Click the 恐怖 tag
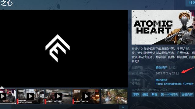Image resolution: width=195 pixels, height=109 pixels. [x=136, y=94]
